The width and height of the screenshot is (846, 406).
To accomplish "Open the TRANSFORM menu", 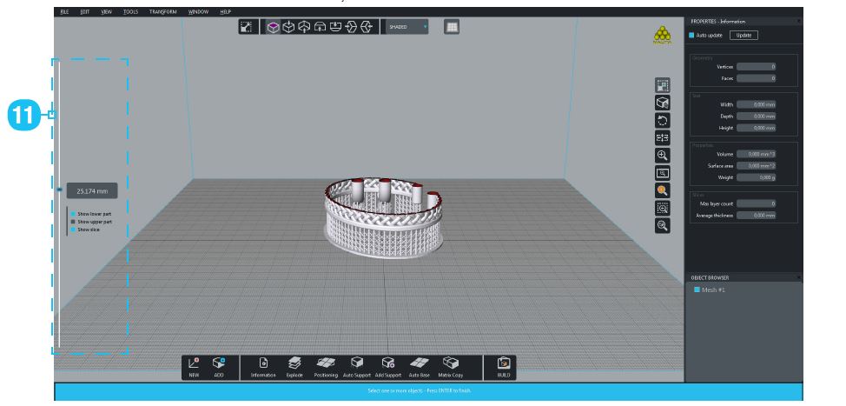I will click(x=162, y=11).
